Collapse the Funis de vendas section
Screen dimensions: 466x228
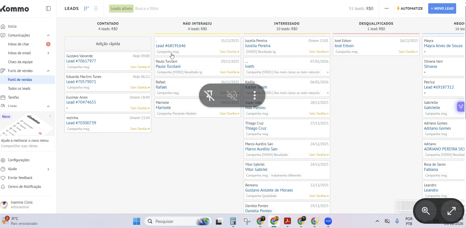tap(48, 71)
